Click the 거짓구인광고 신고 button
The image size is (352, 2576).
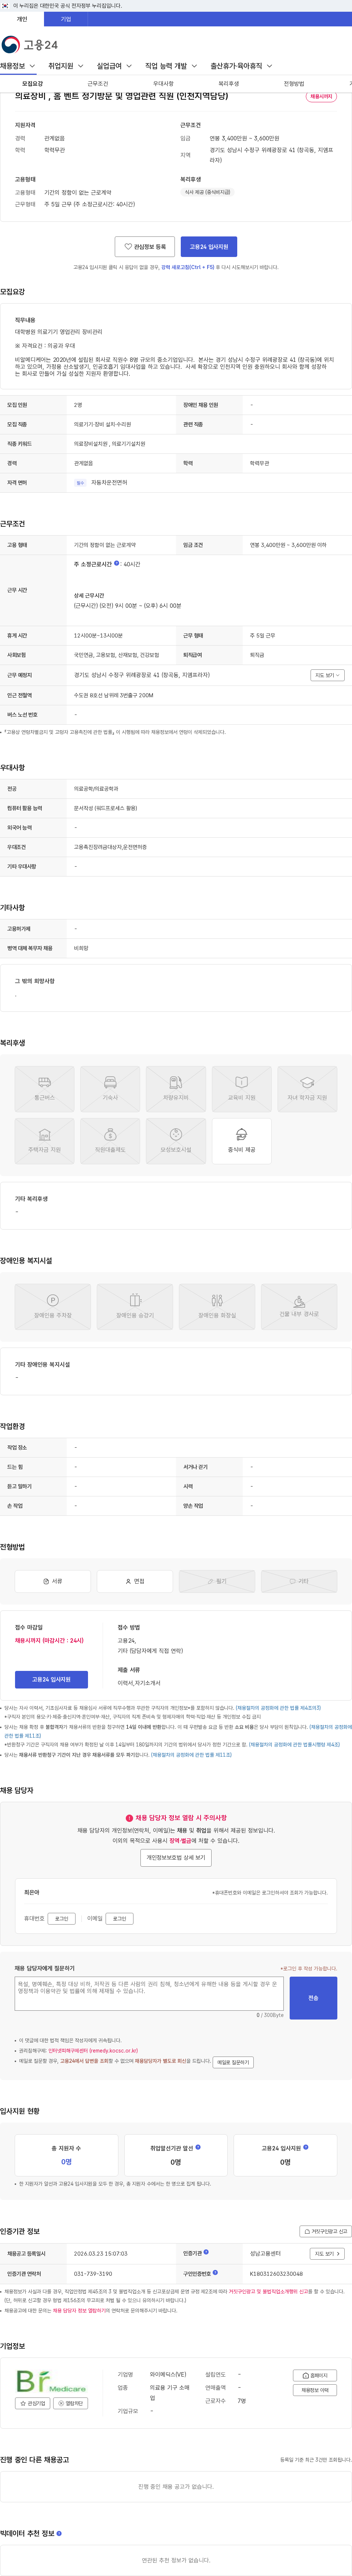tap(326, 2231)
